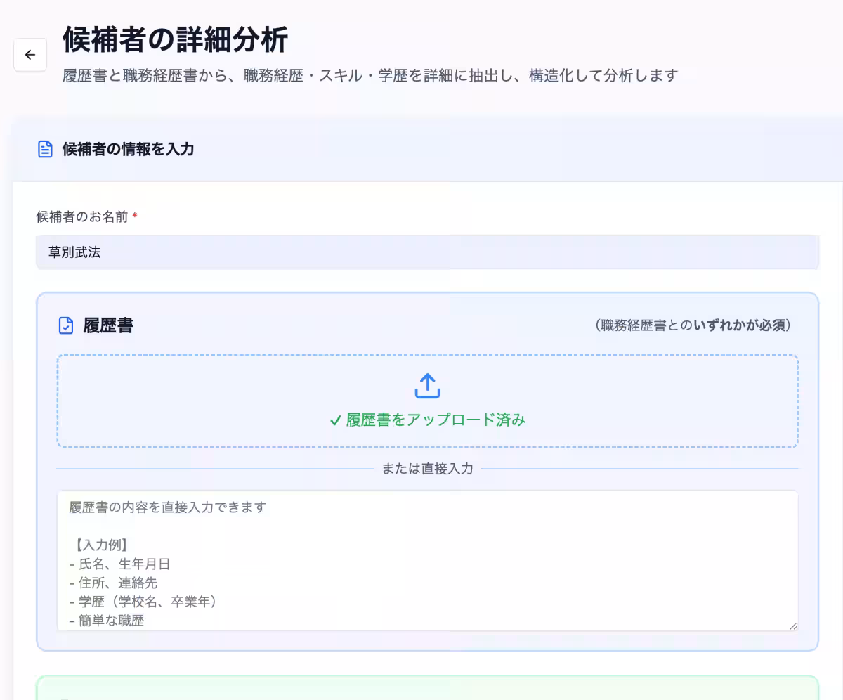Click the いずれかが必須 note on the right

tap(692, 325)
